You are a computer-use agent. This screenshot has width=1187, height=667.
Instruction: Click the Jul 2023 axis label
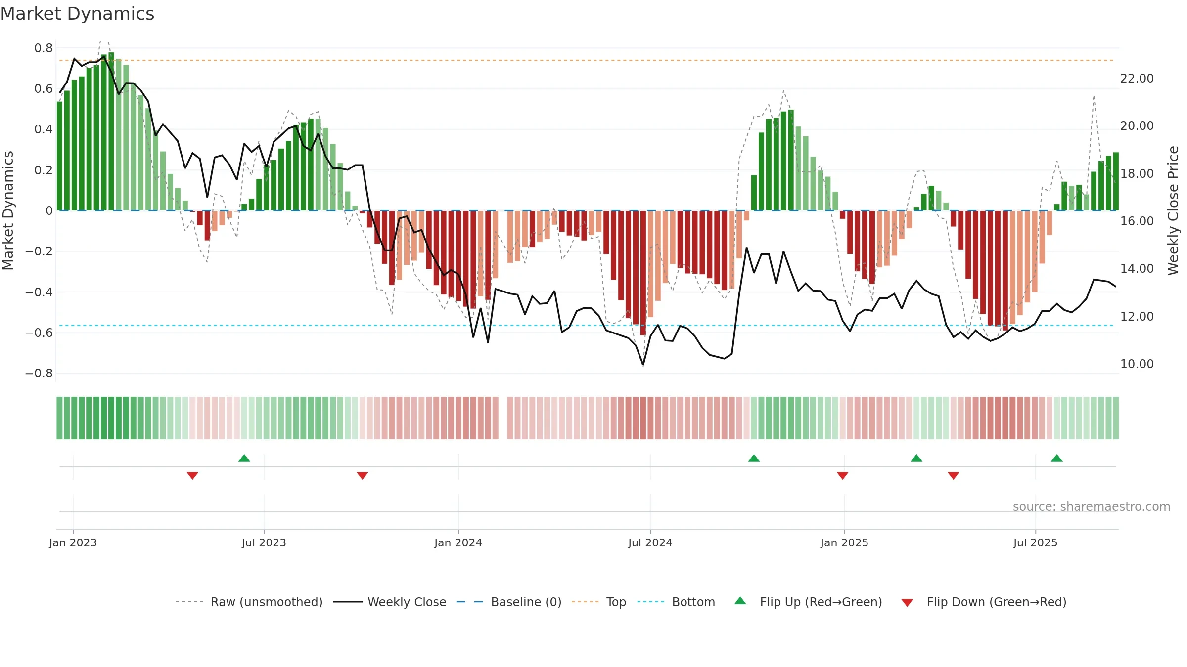(x=264, y=542)
